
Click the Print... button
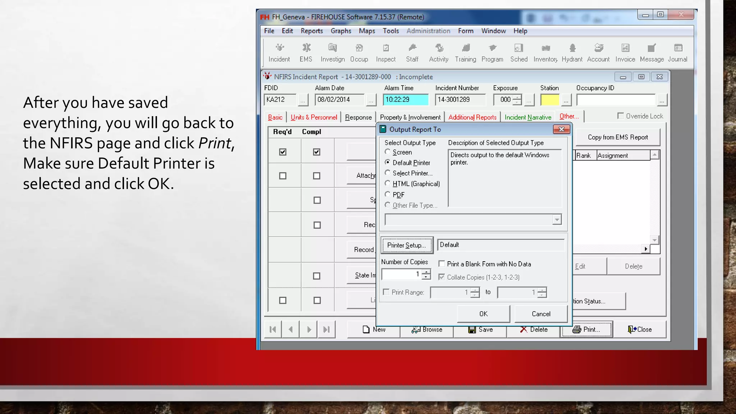tap(586, 330)
